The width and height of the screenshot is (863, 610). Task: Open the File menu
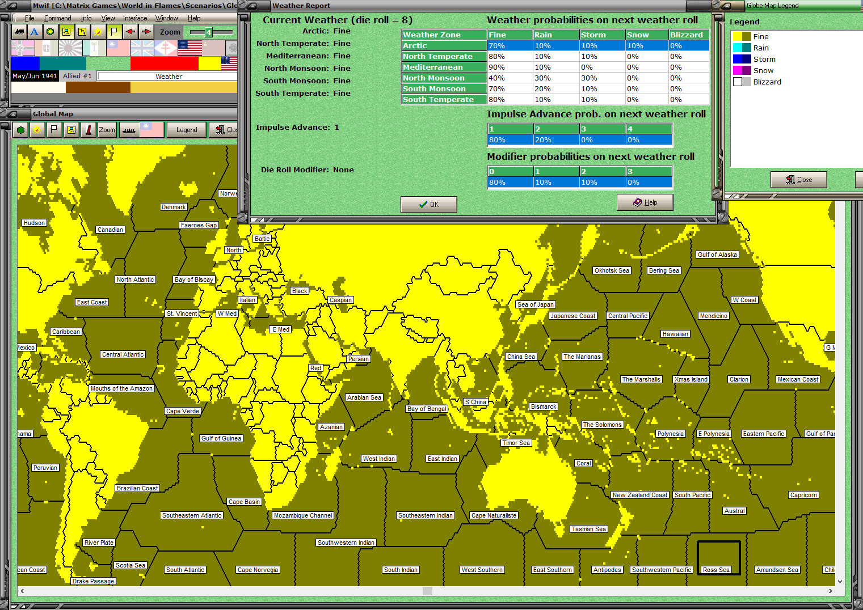click(x=30, y=18)
